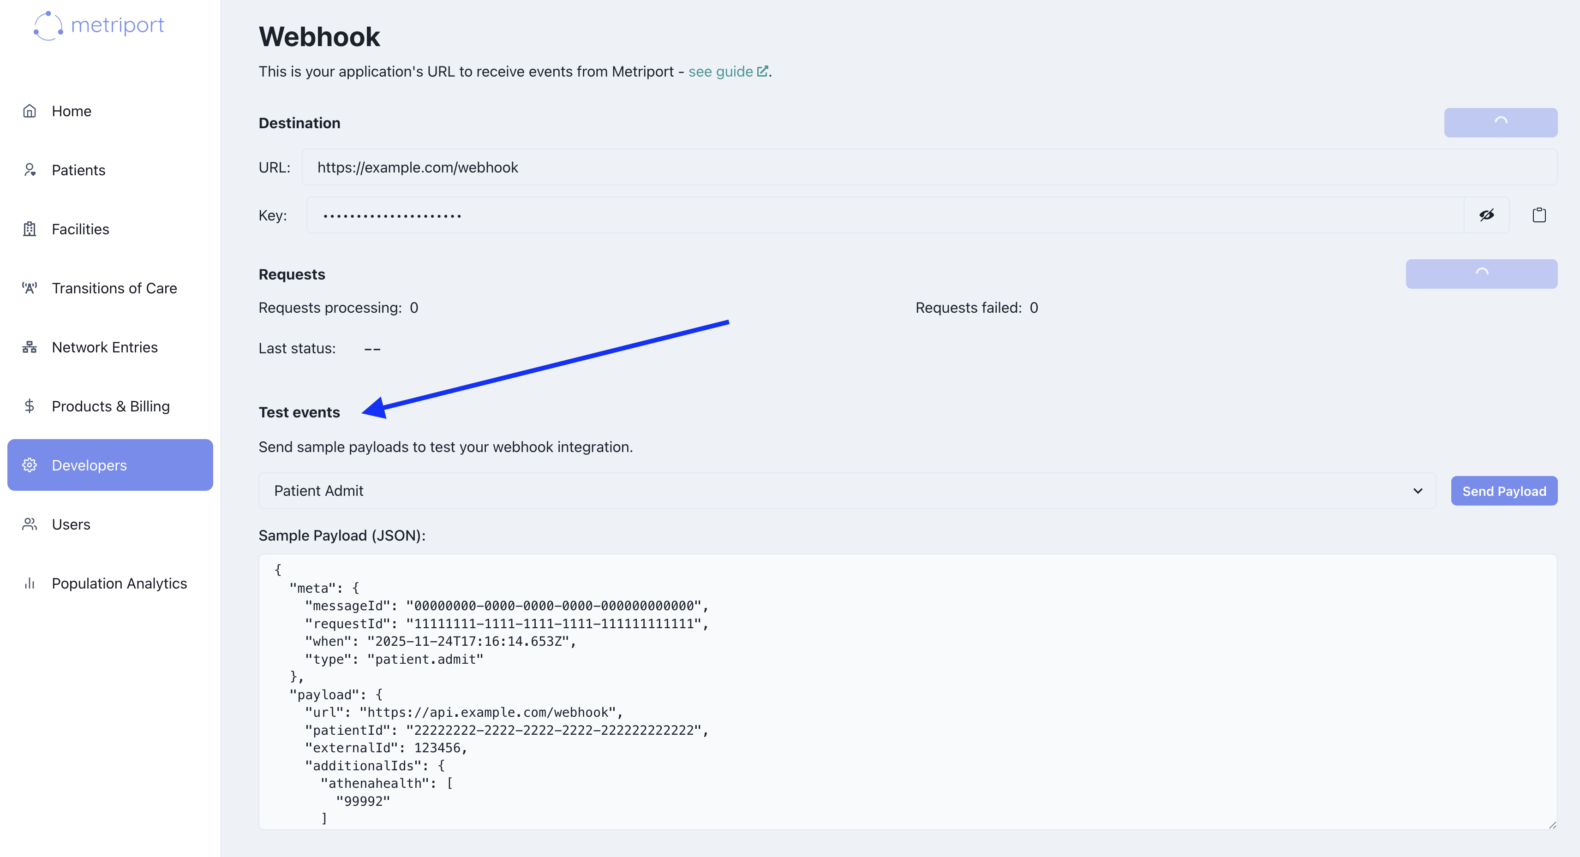
Task: Select Transitions of Care menu item
Action: point(110,288)
